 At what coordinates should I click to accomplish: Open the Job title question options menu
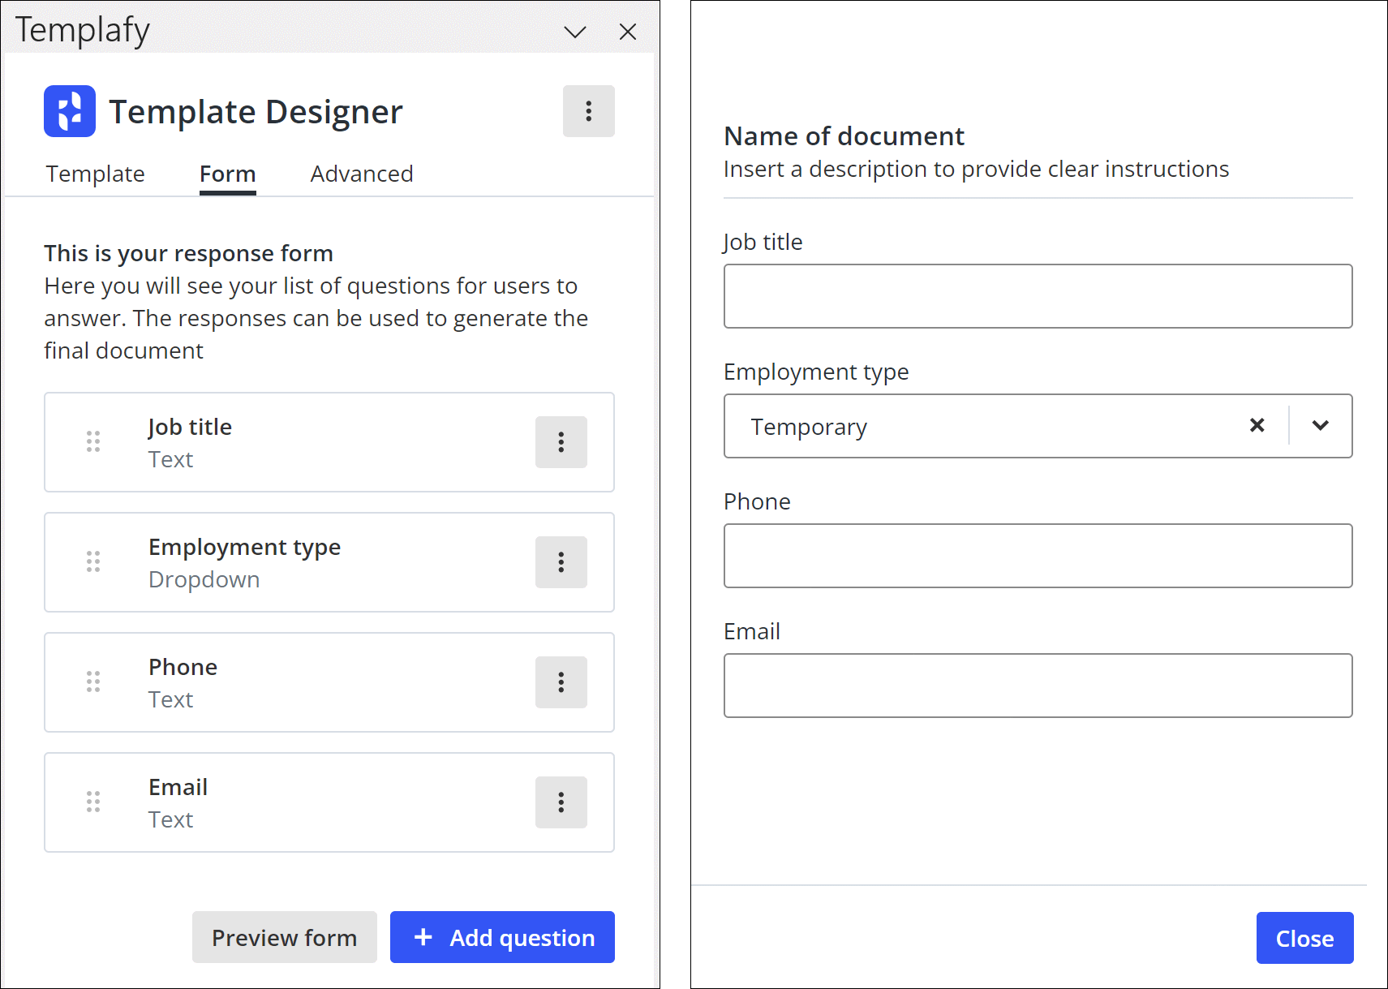tap(561, 442)
